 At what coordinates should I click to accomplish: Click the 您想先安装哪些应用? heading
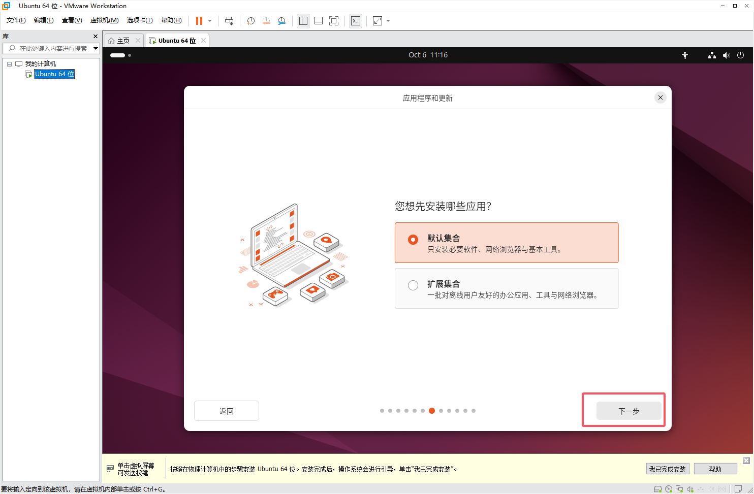[443, 206]
